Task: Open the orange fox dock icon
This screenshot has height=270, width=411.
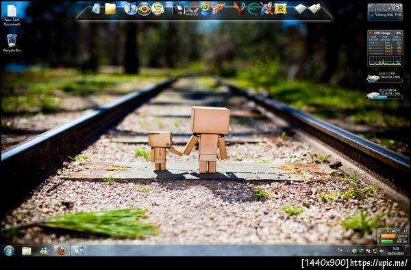Action: point(219,9)
